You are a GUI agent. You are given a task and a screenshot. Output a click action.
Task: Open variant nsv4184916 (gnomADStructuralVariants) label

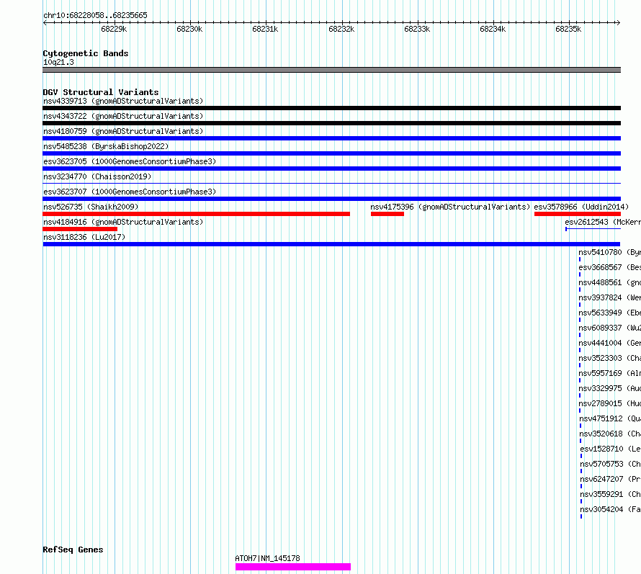pyautogui.click(x=123, y=222)
